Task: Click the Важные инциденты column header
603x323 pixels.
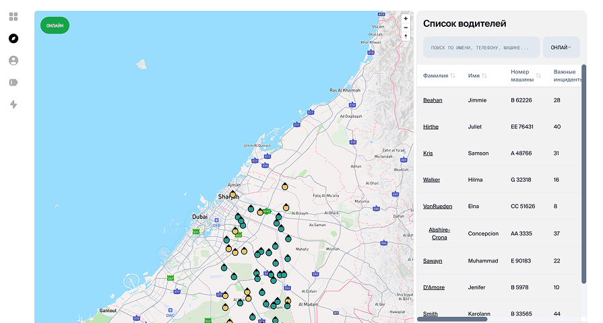Action: coord(566,75)
